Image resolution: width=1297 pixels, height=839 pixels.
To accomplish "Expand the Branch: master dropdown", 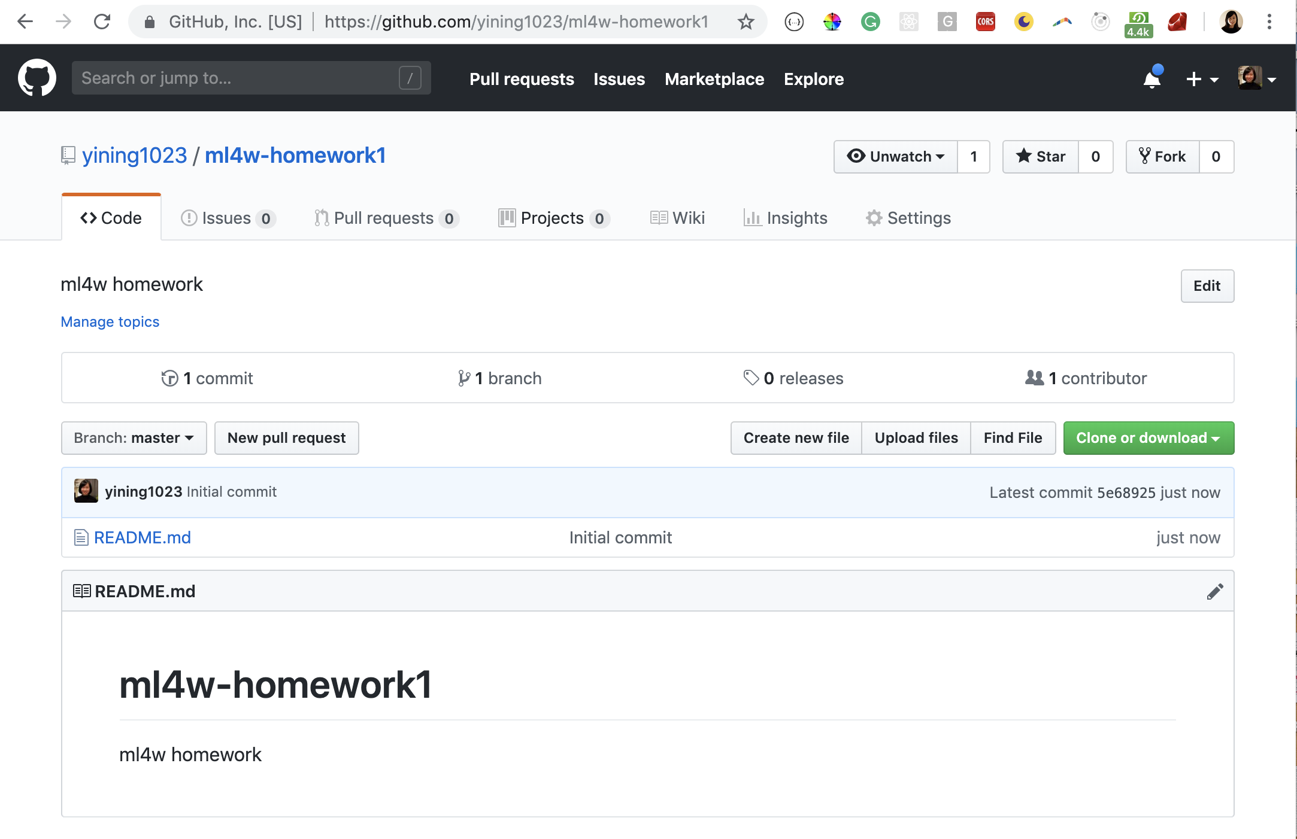I will 134,438.
